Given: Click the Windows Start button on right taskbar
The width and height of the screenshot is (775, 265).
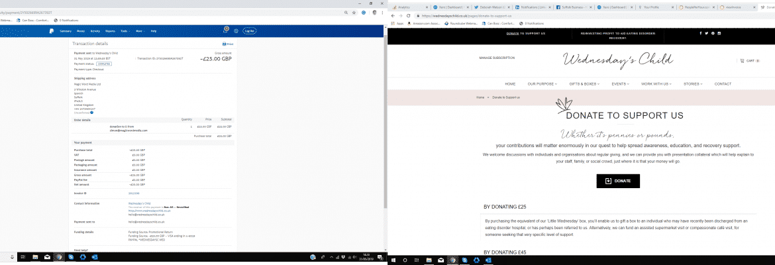Looking at the screenshot, I should pyautogui.click(x=394, y=260).
